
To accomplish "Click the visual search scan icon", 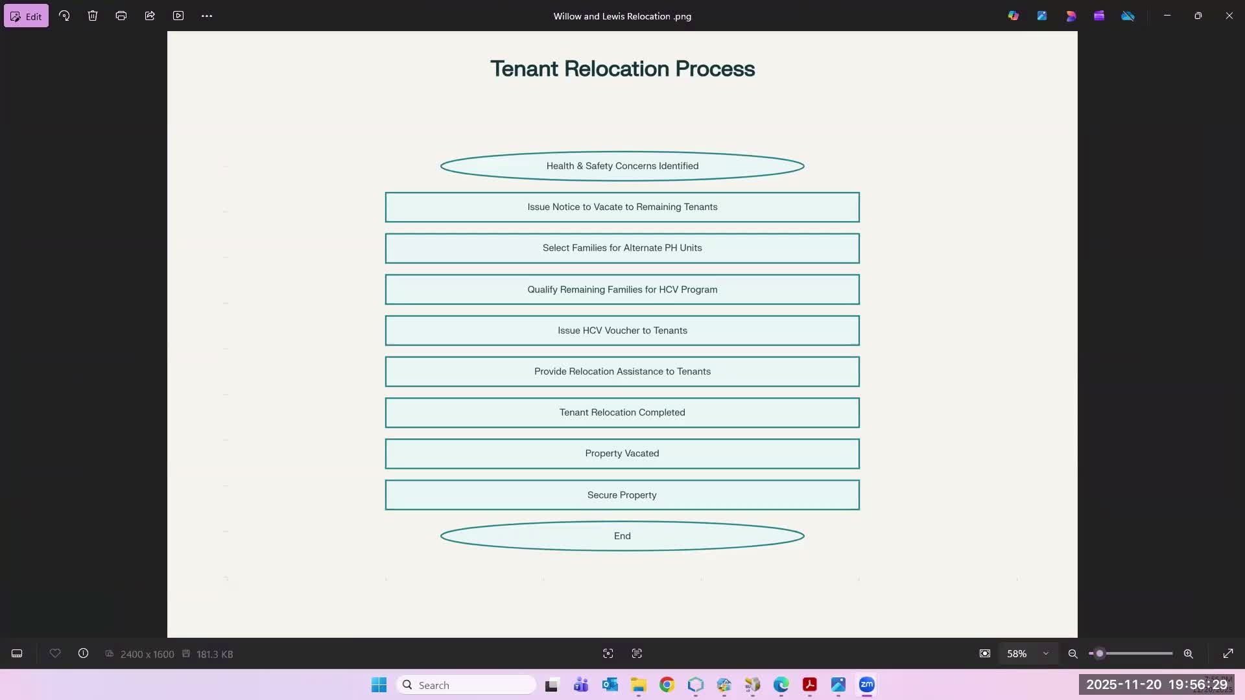I will (608, 654).
